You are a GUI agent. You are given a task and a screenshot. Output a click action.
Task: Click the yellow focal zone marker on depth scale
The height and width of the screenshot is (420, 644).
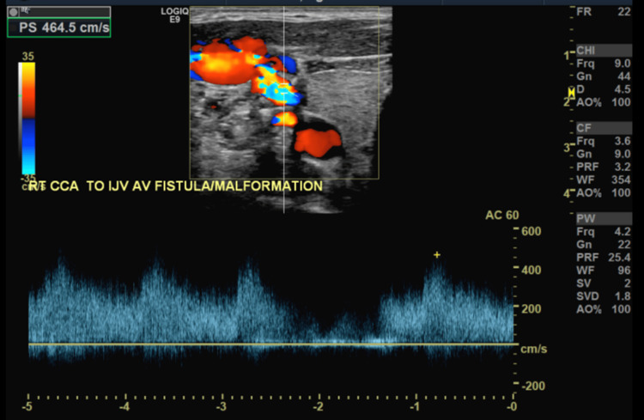pyautogui.click(x=571, y=92)
